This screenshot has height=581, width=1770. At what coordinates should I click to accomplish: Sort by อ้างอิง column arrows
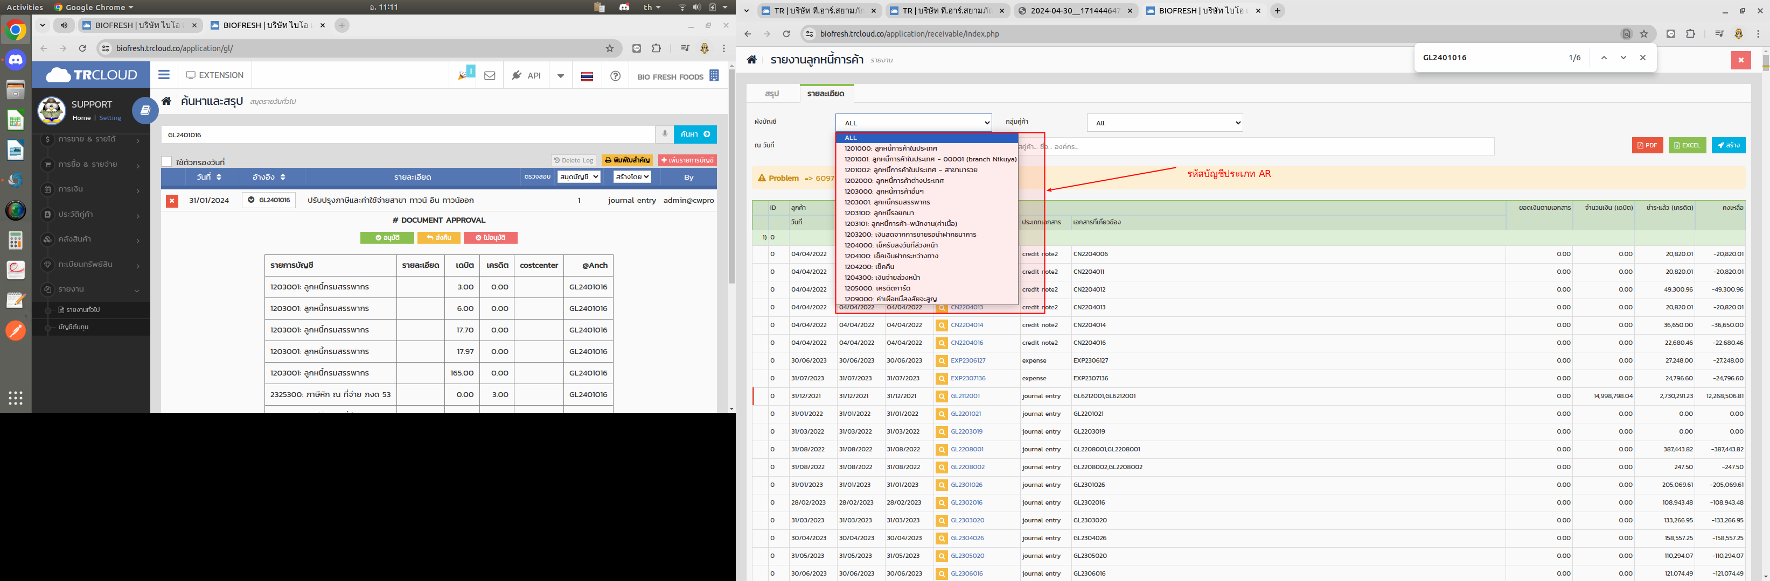point(282,177)
